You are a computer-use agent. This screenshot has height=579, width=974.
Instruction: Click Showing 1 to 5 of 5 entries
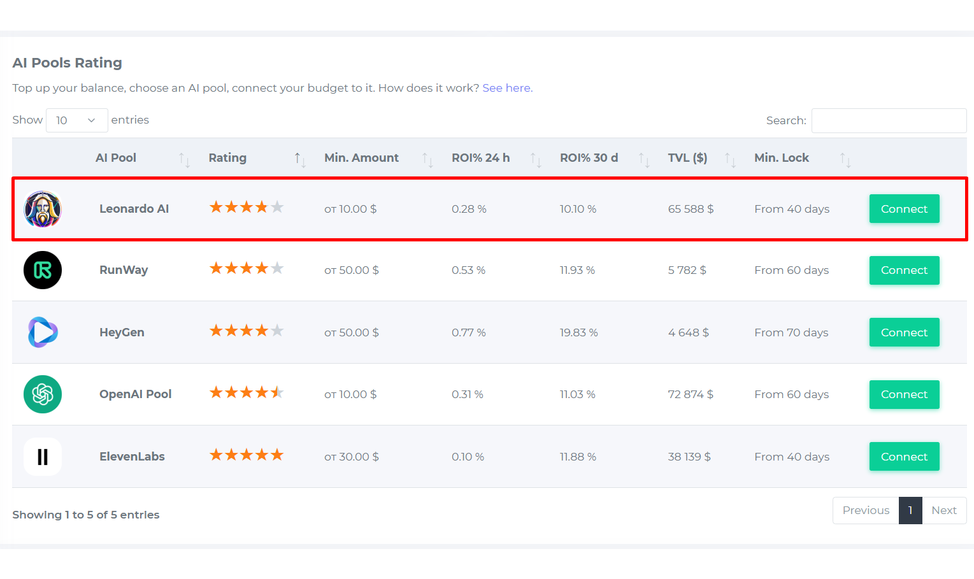pyautogui.click(x=85, y=515)
